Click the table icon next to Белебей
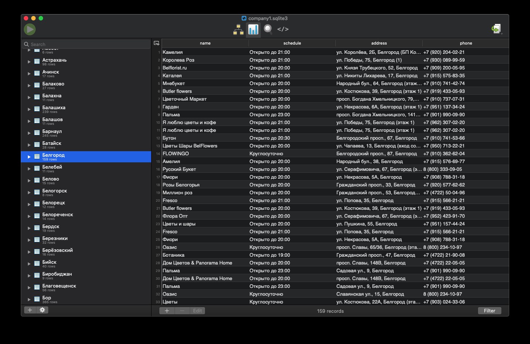530x344 pixels. (x=37, y=169)
